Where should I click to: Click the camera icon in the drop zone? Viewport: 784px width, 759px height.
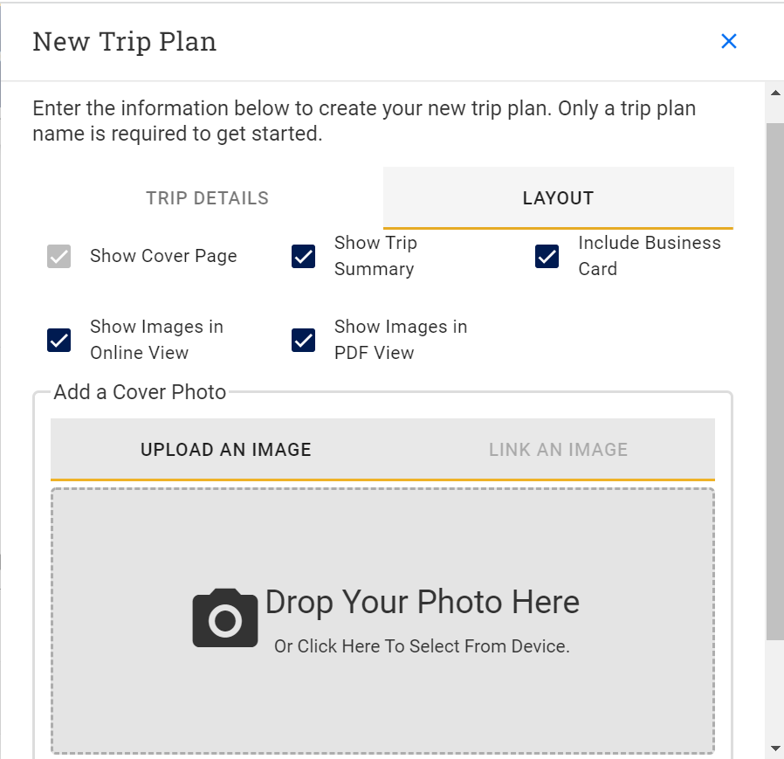point(225,618)
